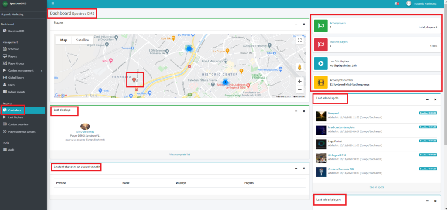Viewport: 447px width, 210px height.
Task: Select the Centralizer report
Action: [23, 110]
